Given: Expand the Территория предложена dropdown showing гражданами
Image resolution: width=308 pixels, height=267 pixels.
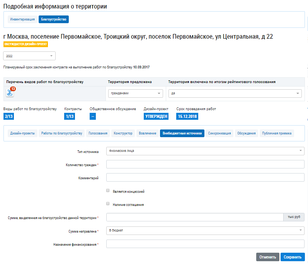Looking at the screenshot, I should 136,94.
